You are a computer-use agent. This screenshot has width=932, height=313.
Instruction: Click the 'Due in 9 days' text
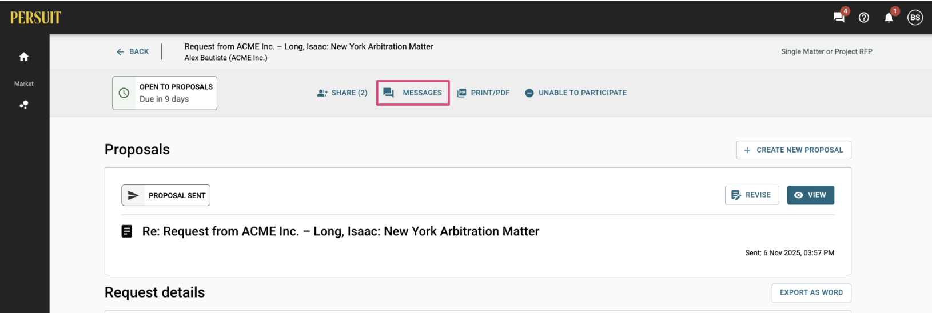click(x=164, y=99)
